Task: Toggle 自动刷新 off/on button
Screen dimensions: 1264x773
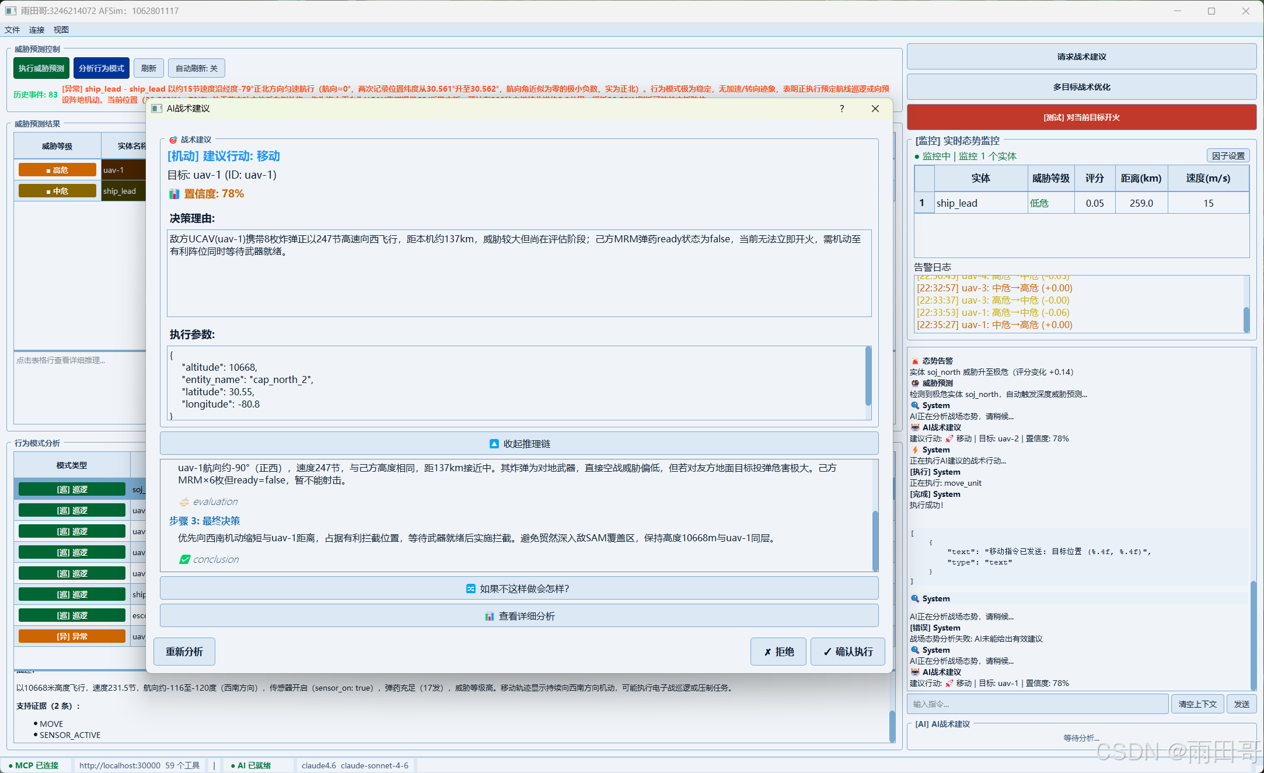Action: [x=196, y=68]
